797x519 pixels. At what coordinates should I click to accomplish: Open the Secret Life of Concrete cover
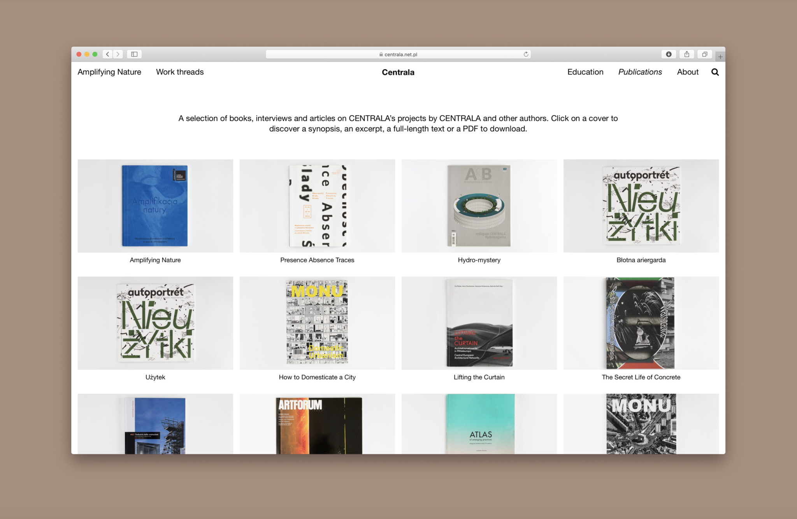641,323
